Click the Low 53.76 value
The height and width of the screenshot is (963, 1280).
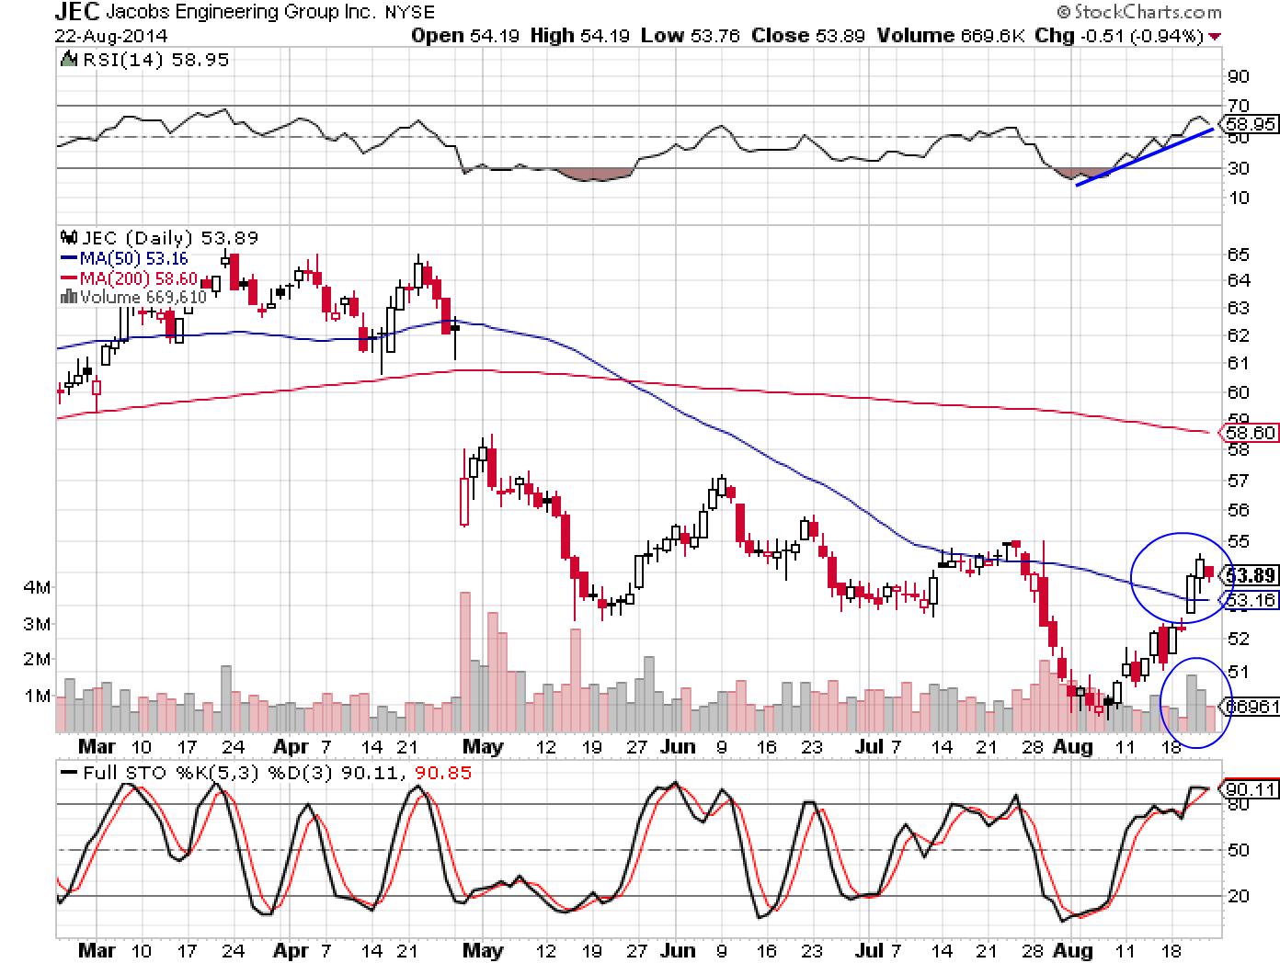click(x=691, y=36)
